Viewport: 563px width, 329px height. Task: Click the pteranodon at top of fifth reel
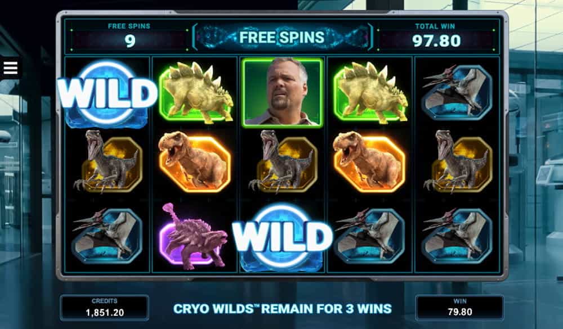point(457,92)
